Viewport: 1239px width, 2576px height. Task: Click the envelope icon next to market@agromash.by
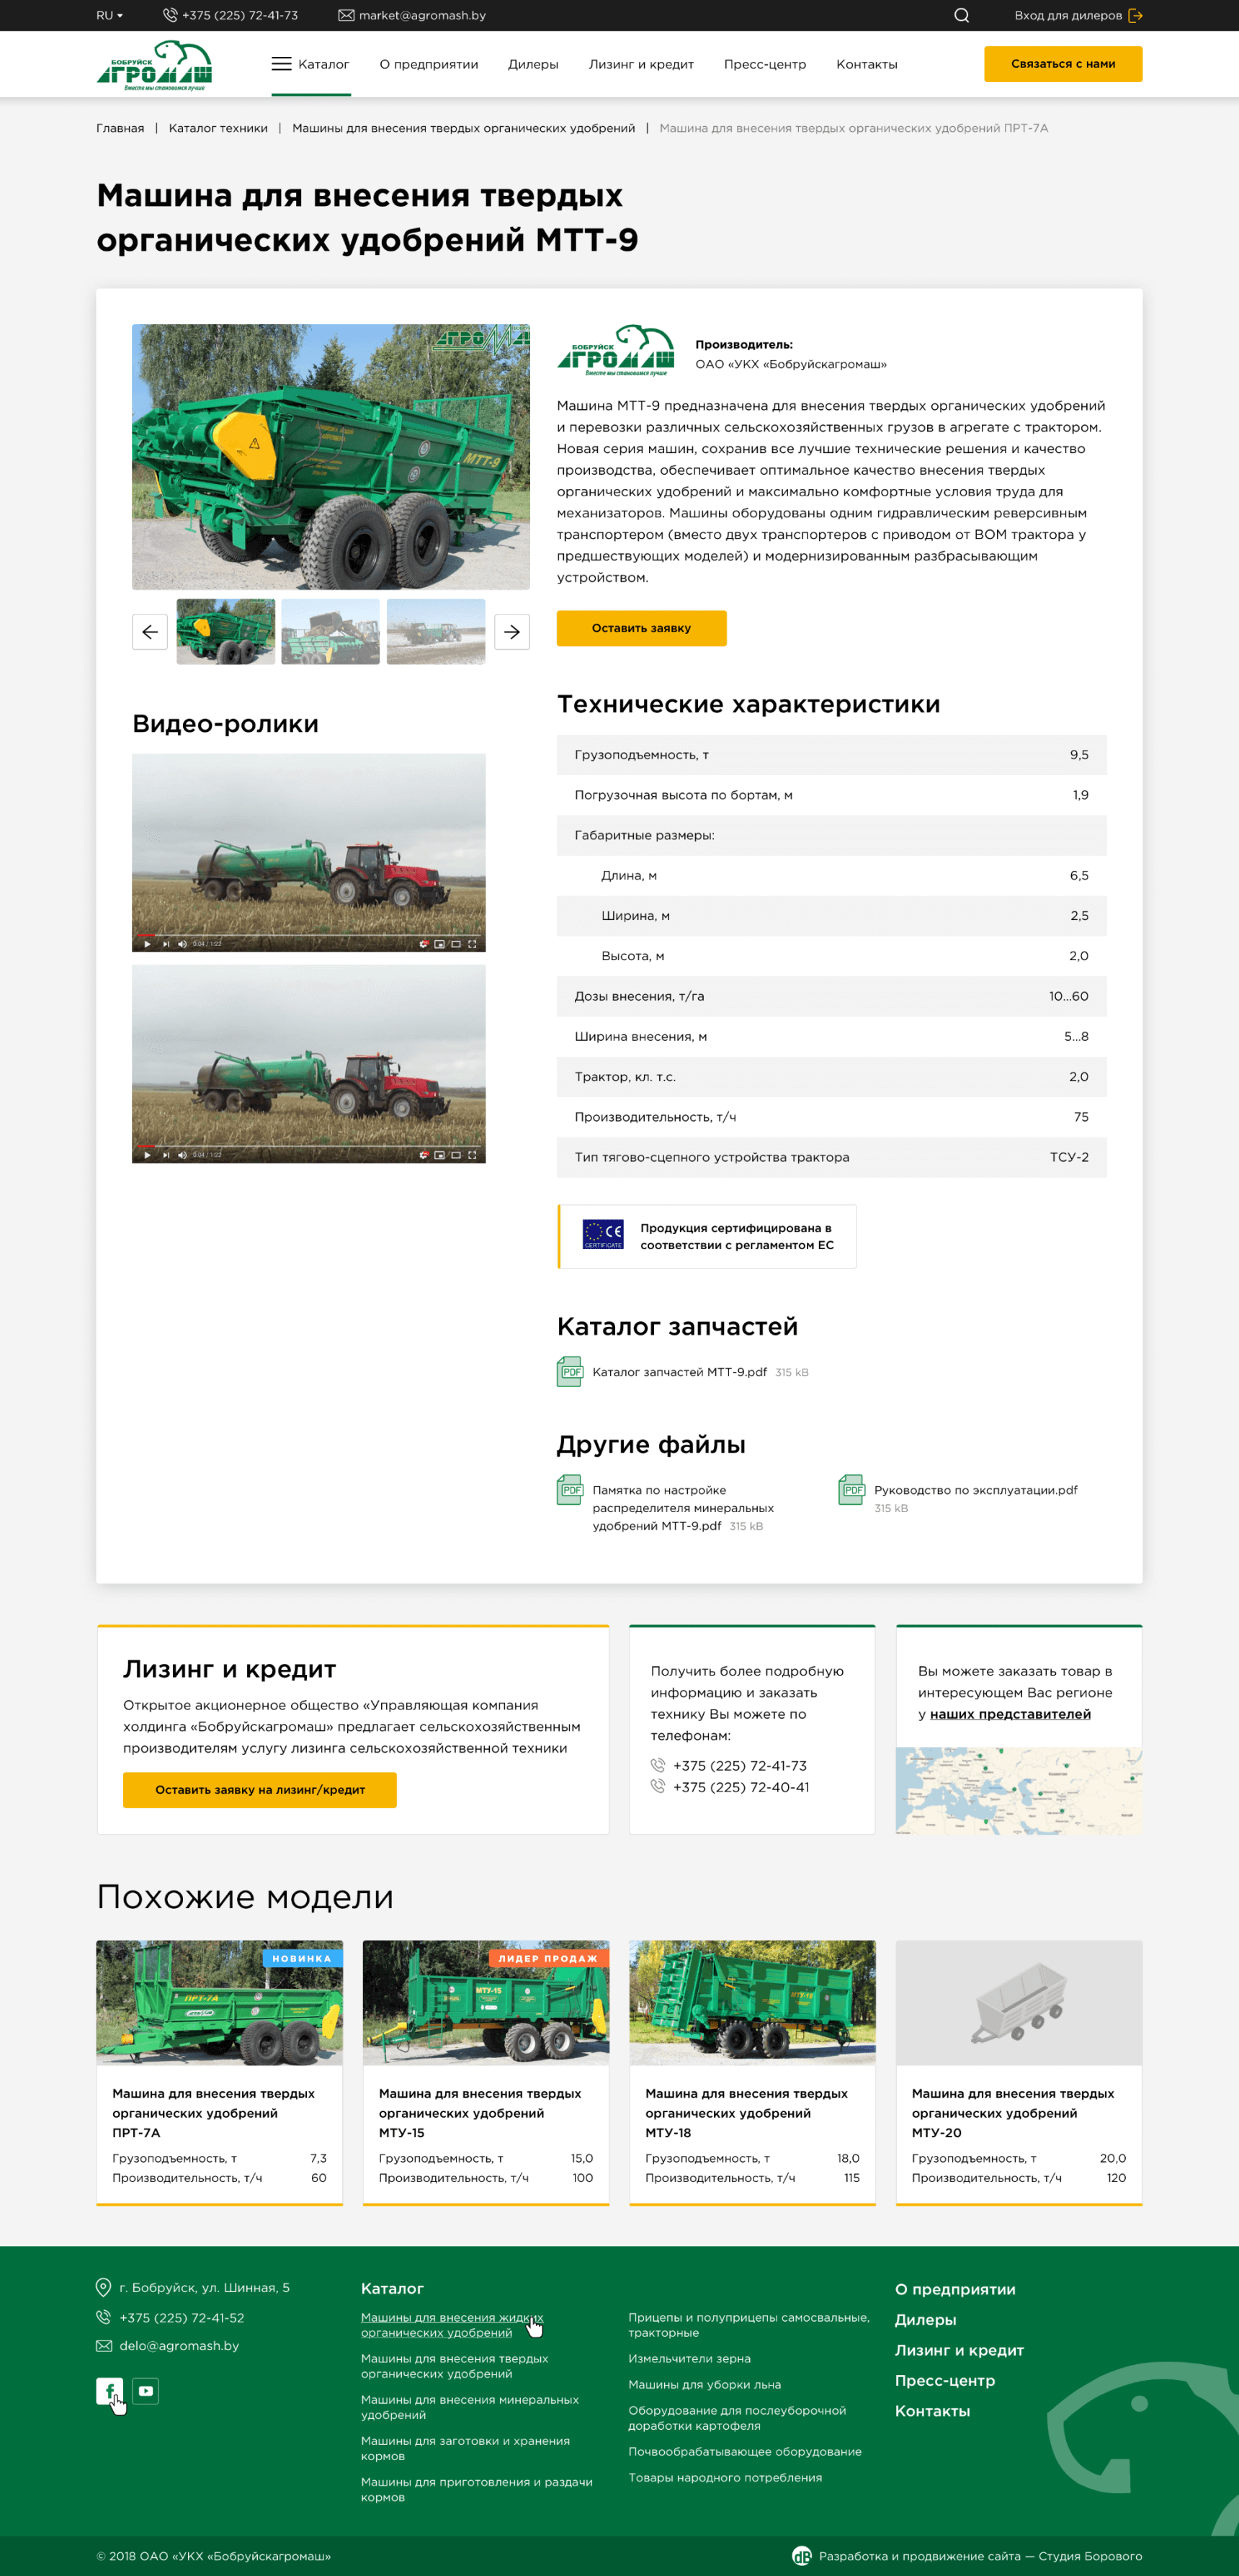tap(346, 15)
